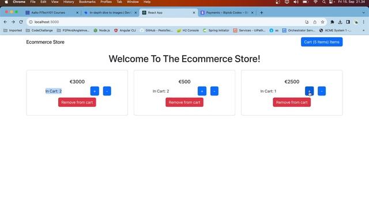
Task: Show more bookmarks overflow chevron
Action: point(363,30)
